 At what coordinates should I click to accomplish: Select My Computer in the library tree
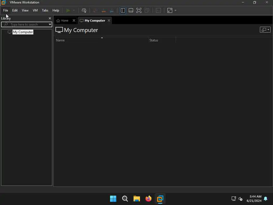click(23, 32)
